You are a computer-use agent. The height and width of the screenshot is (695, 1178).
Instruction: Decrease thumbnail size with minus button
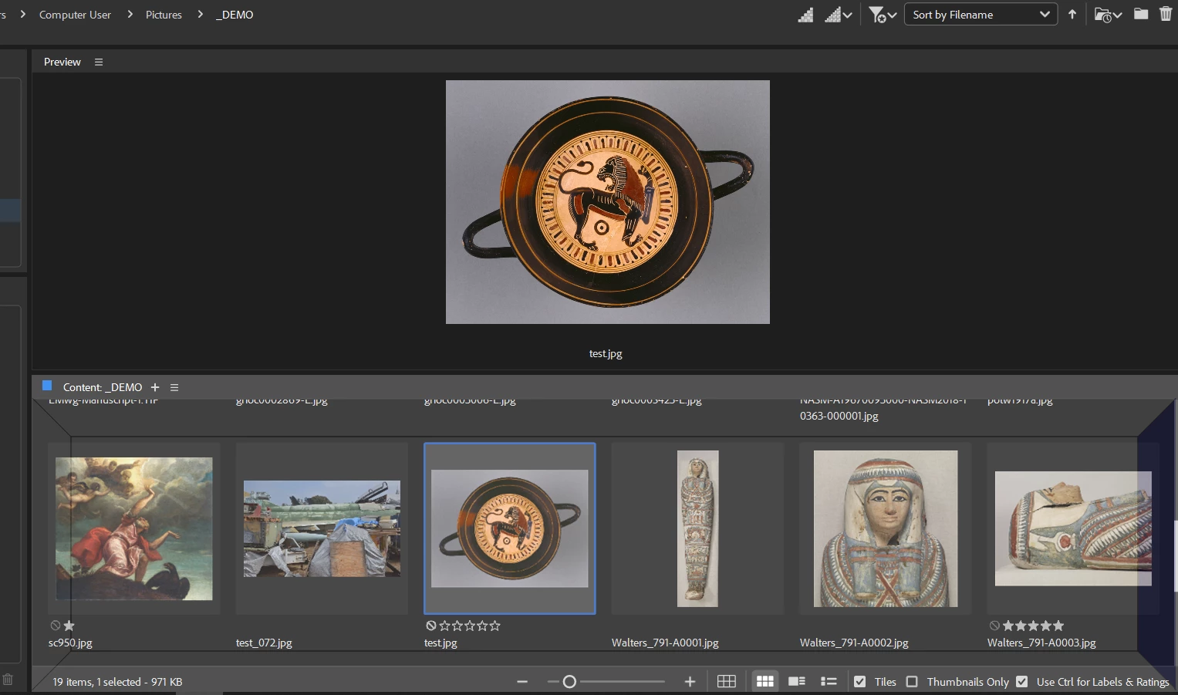[x=522, y=682]
